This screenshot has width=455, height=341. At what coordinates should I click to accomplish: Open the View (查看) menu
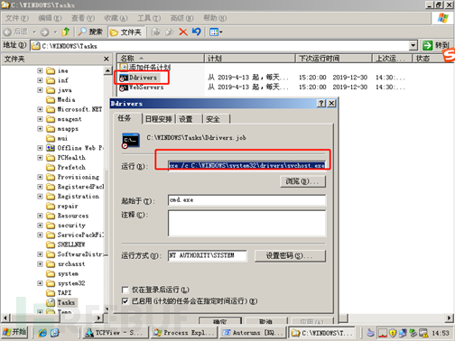click(x=83, y=18)
